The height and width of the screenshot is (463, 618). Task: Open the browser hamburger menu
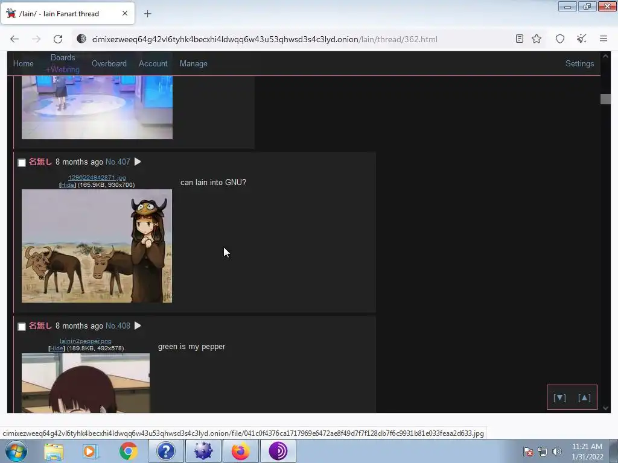pos(604,39)
